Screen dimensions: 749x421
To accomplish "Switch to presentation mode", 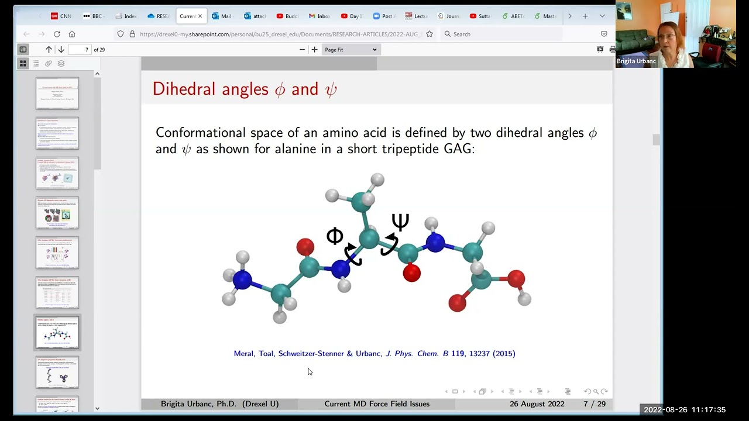I will (x=600, y=50).
